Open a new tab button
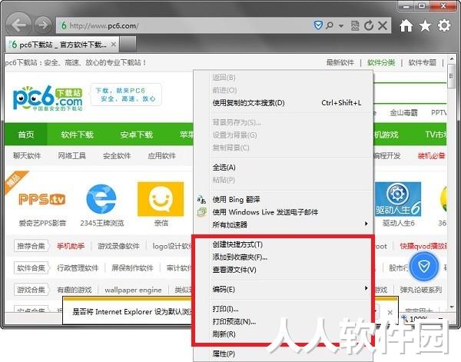 click(128, 45)
